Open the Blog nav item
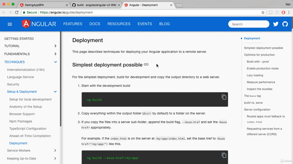The image size is (293, 164). tap(164, 24)
